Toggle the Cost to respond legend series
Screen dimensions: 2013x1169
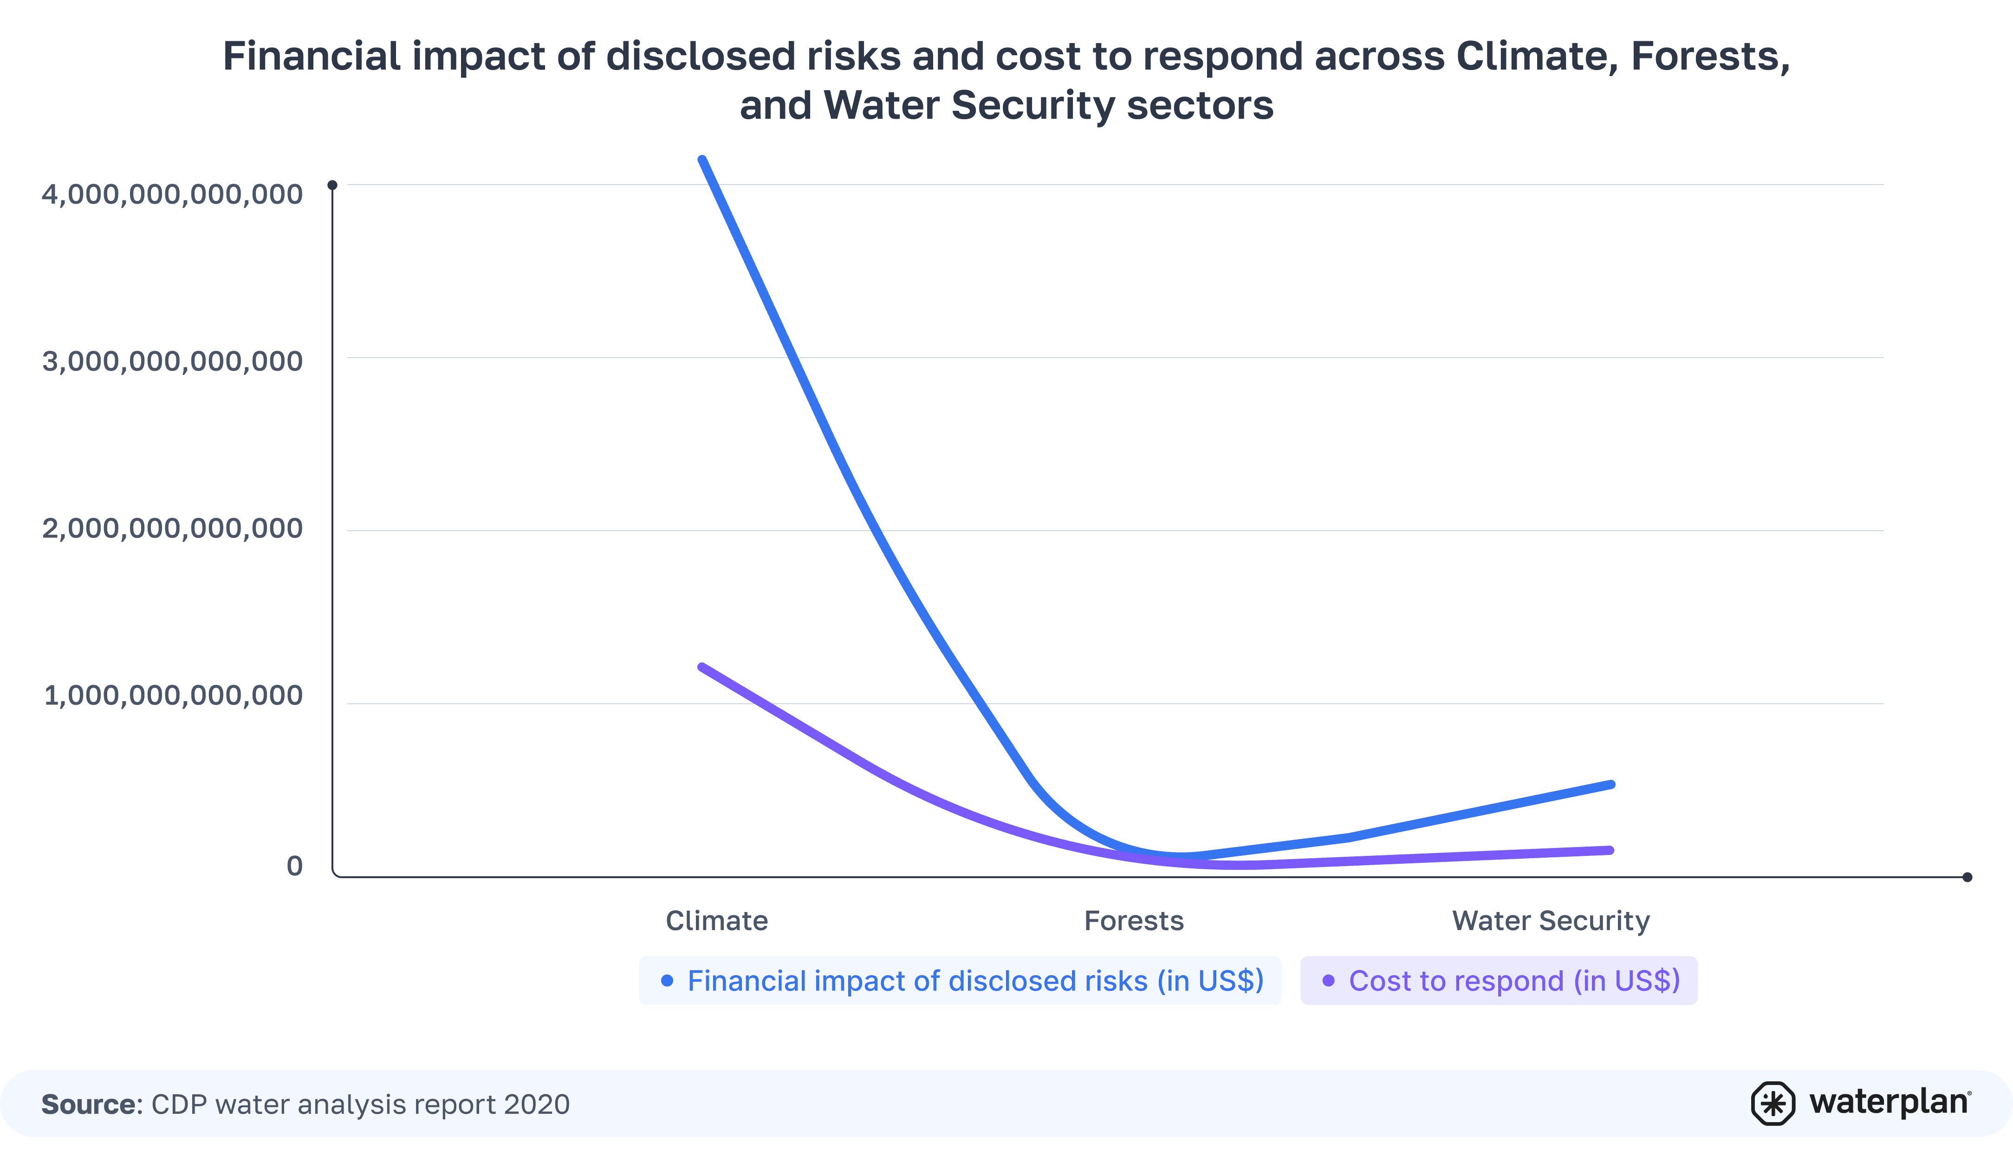click(1499, 980)
